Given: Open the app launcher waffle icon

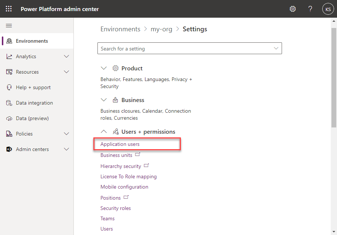Looking at the screenshot, I should (8, 9).
